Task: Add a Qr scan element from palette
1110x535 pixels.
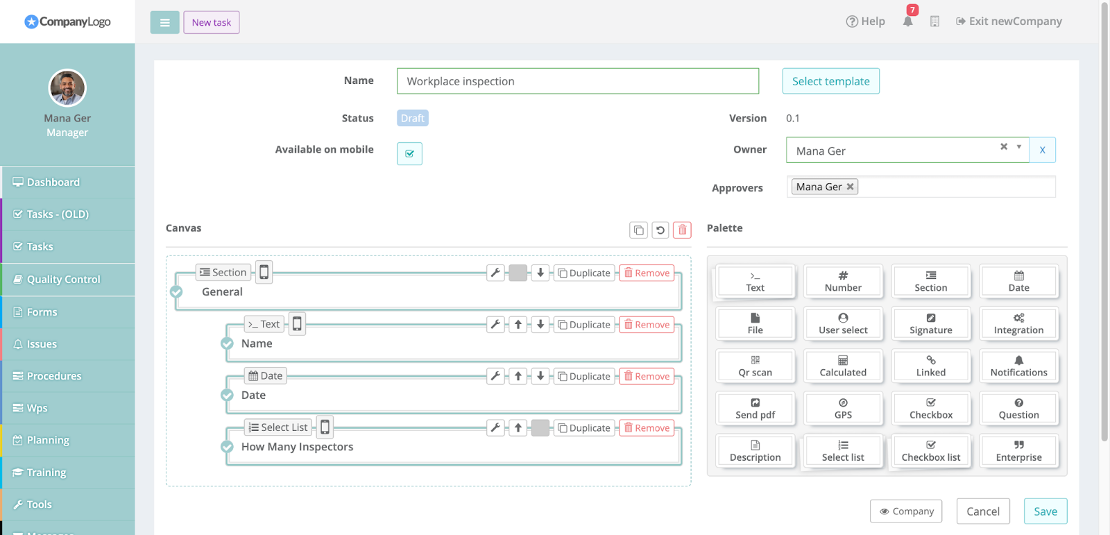Action: [x=755, y=366]
